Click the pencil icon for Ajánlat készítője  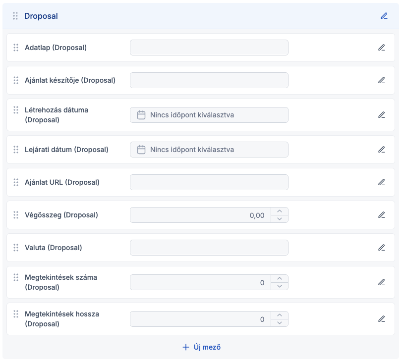[381, 80]
